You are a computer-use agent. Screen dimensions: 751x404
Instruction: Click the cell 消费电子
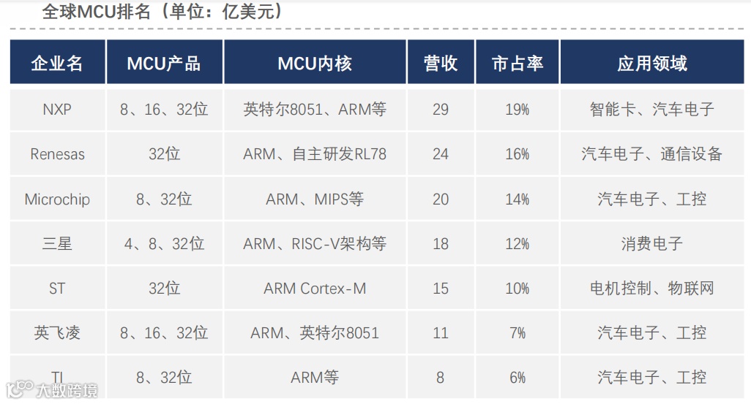(652, 243)
